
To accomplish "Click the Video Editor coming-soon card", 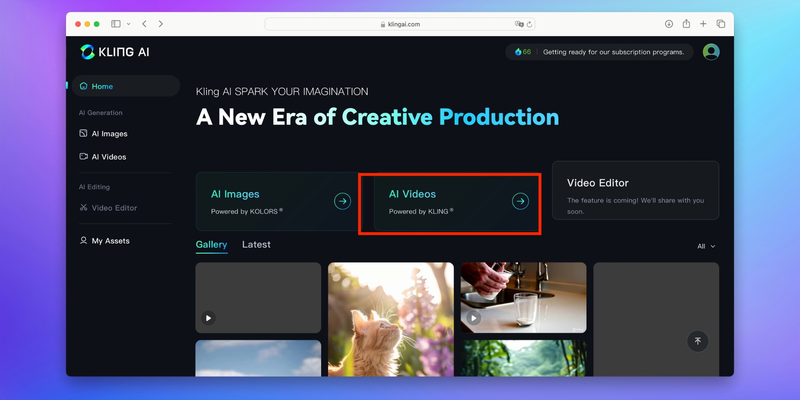I will point(635,190).
